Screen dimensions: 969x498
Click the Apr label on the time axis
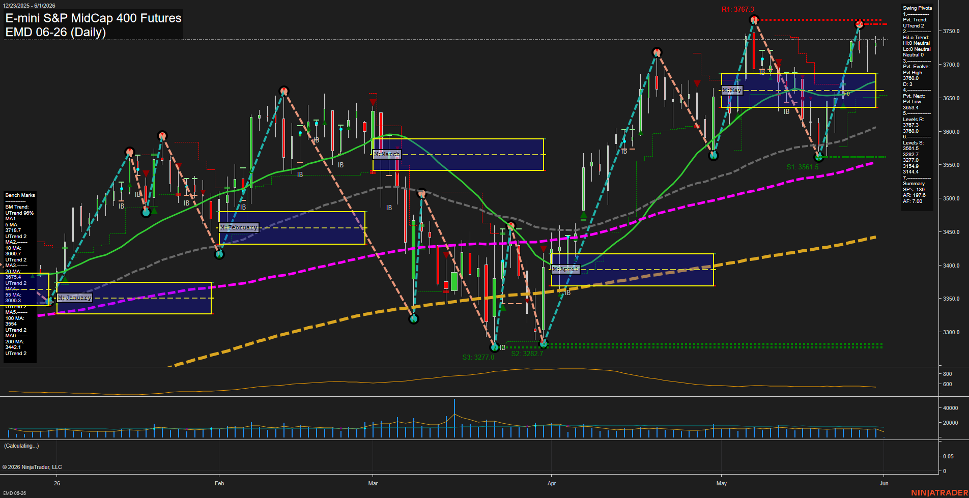tap(552, 483)
